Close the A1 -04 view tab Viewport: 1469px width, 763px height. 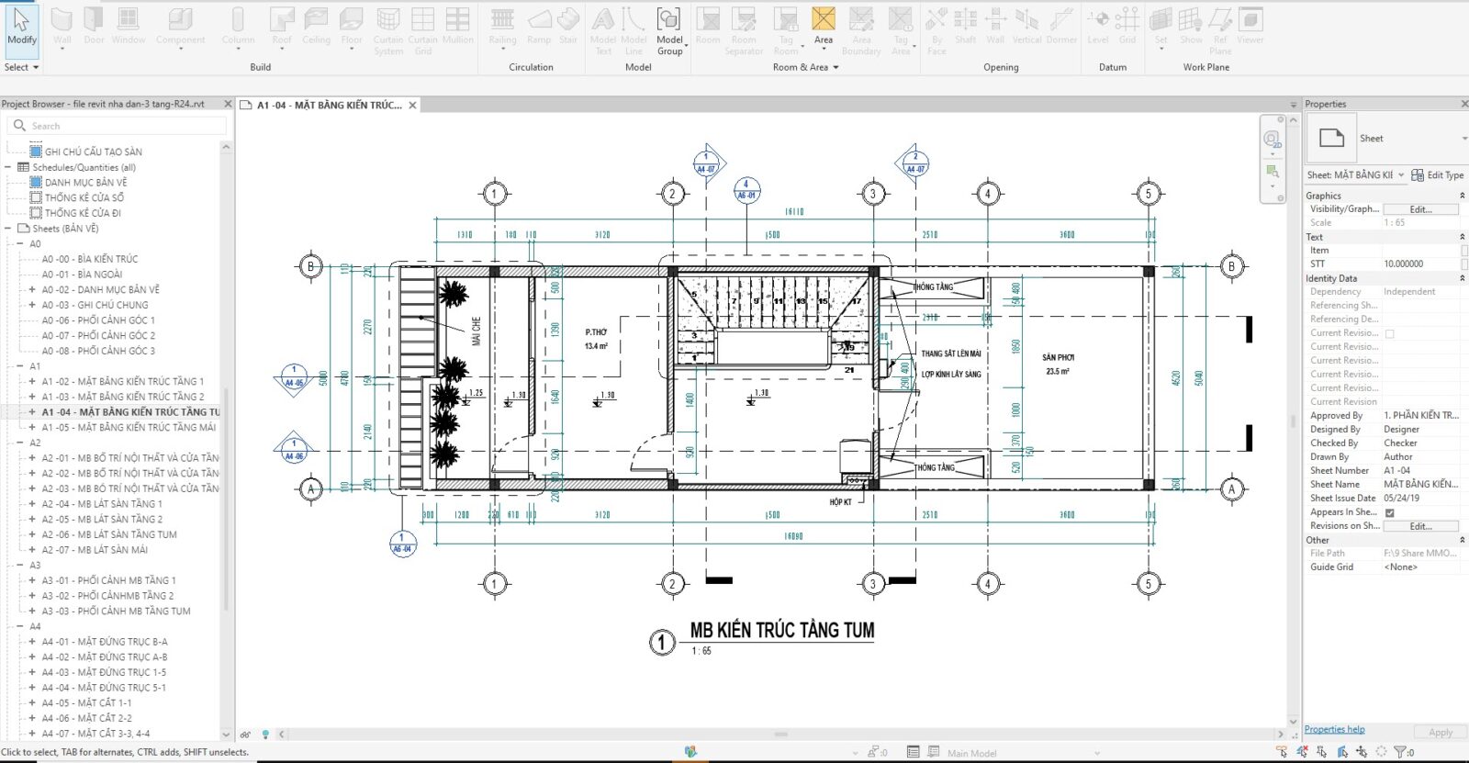[412, 105]
